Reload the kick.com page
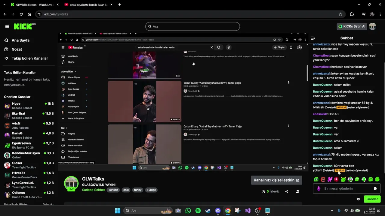Screen dimensions: 385x216 coord(21,14)
